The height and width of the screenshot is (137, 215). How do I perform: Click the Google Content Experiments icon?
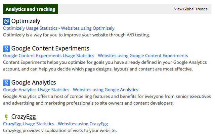click(x=6, y=48)
